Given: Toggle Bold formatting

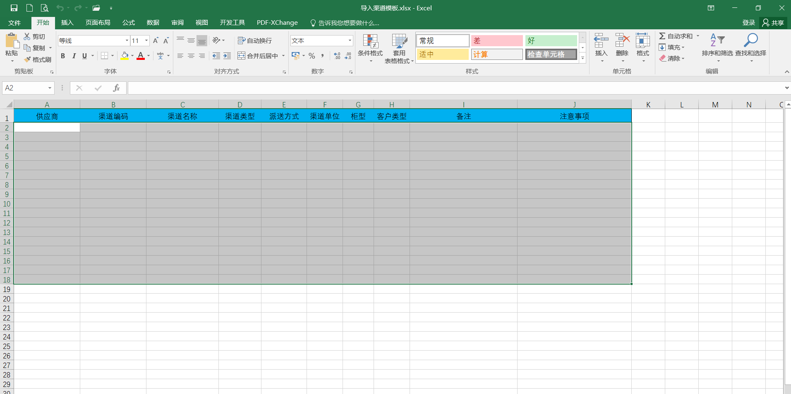Looking at the screenshot, I should tap(63, 56).
